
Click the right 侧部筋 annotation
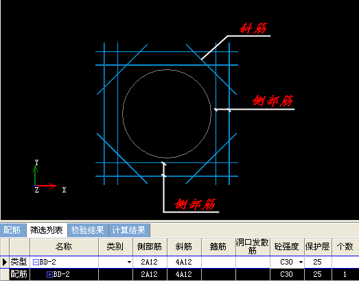[x=273, y=101]
